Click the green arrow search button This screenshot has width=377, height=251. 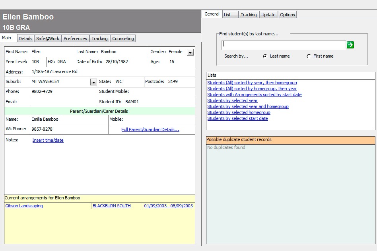pyautogui.click(x=350, y=45)
